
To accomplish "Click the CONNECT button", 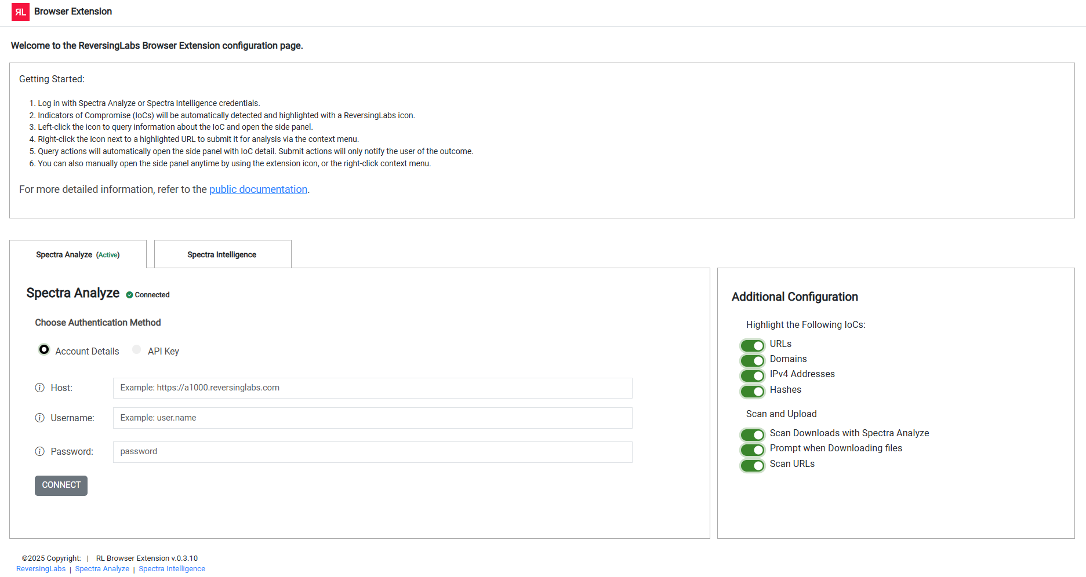I will pyautogui.click(x=61, y=485).
